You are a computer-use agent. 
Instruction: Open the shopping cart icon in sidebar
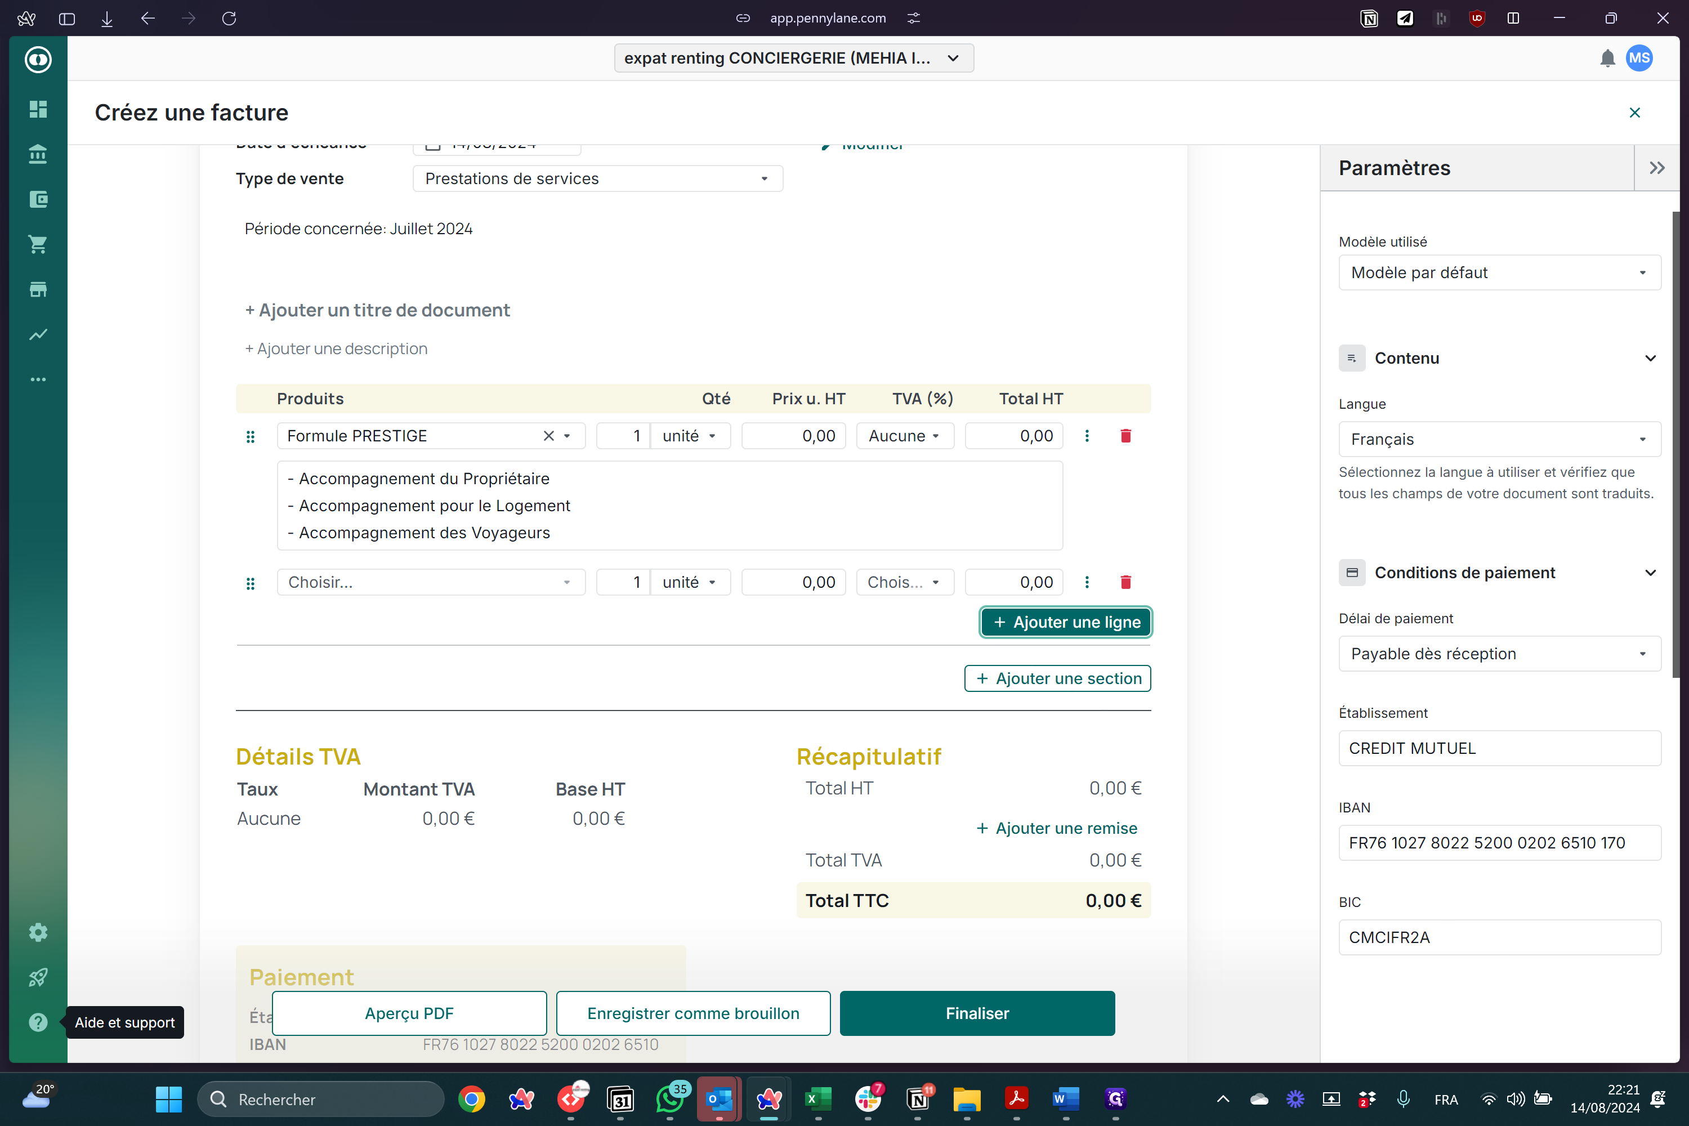point(38,244)
